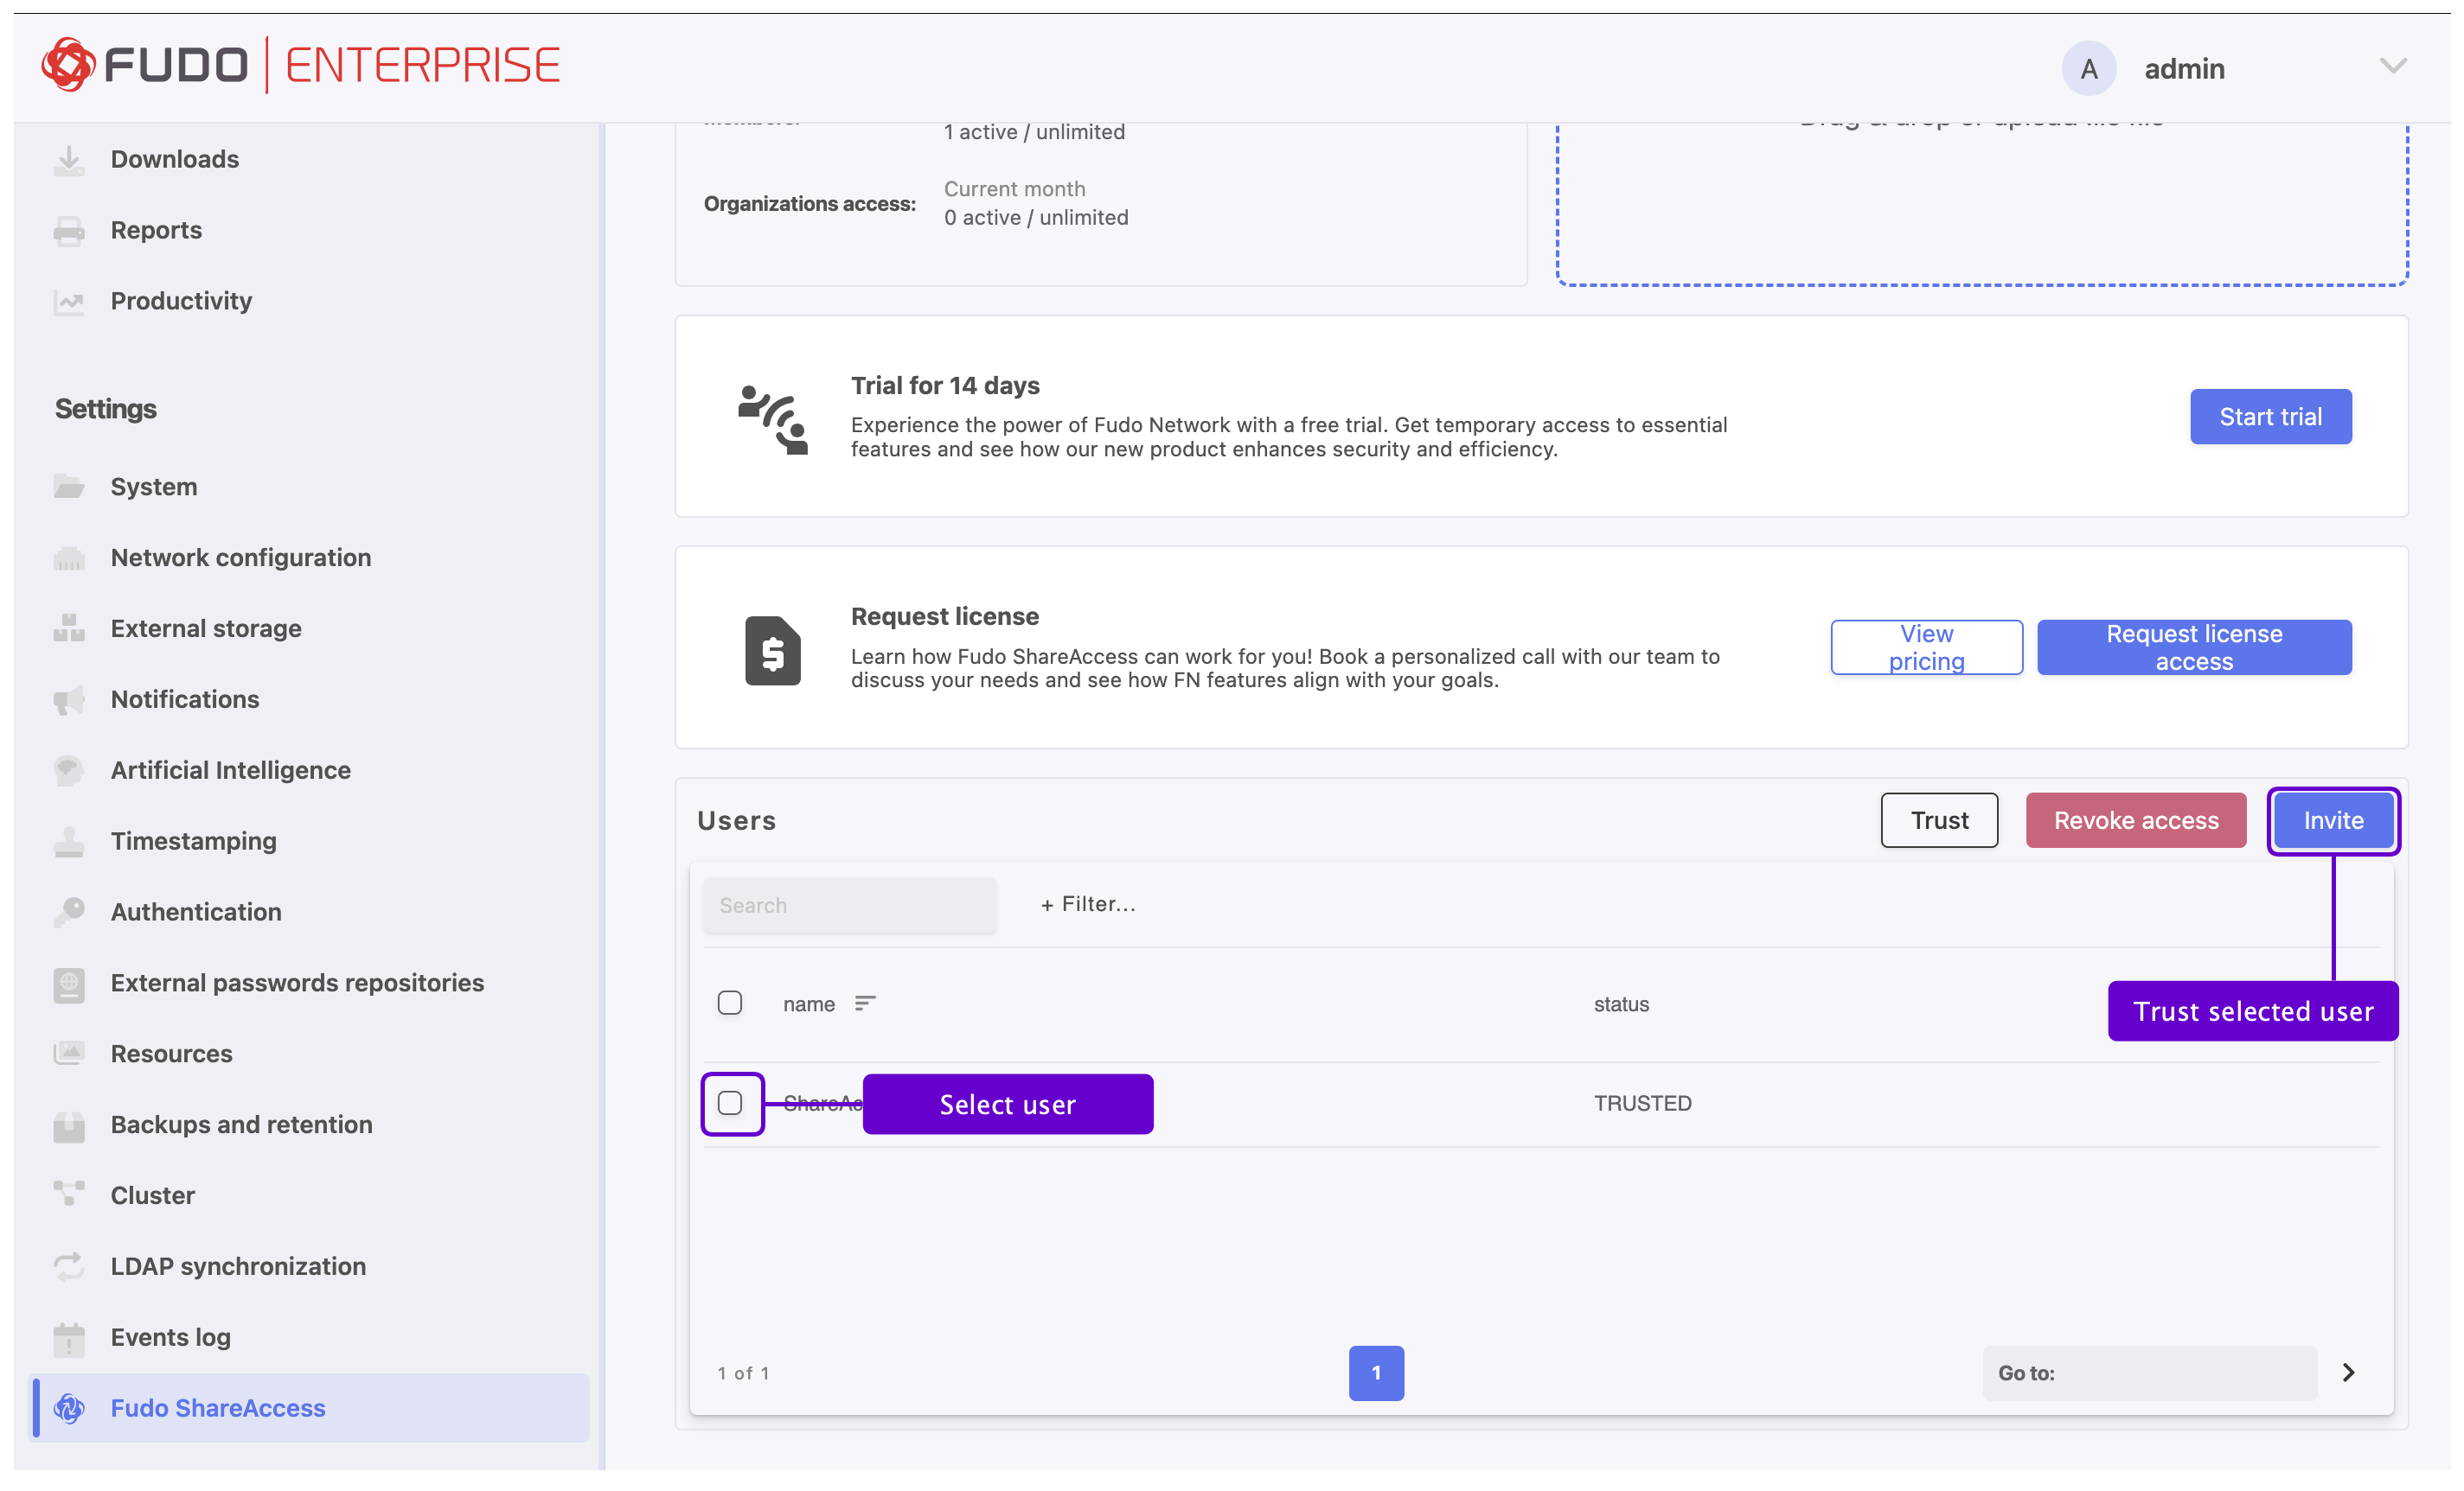Click the Downloads arrow icon
The height and width of the screenshot is (1491, 2464).
[69, 159]
